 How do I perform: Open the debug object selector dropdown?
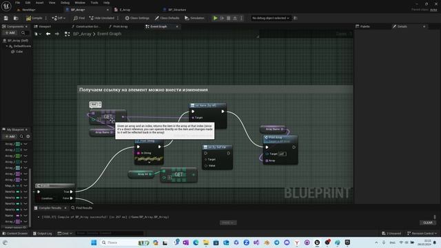(x=270, y=18)
